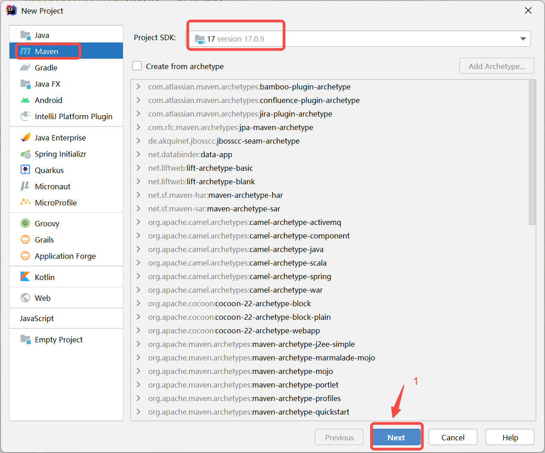Click the Java project type icon
545x453 pixels.
point(25,35)
